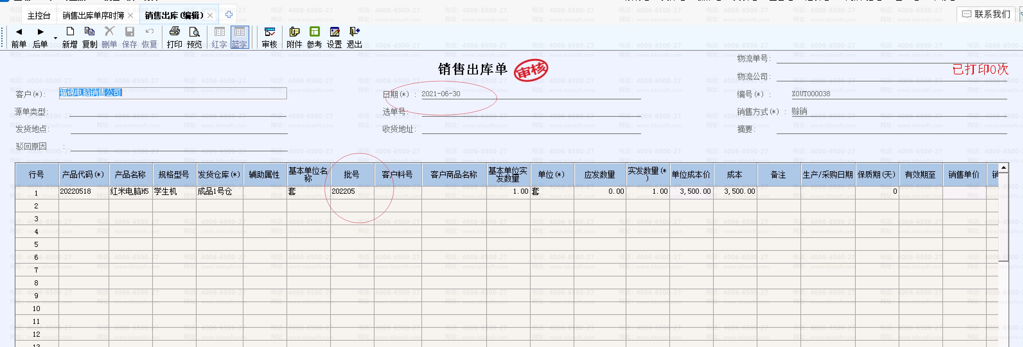Open 参考 reference tool
The width and height of the screenshot is (1023, 347).
click(314, 37)
